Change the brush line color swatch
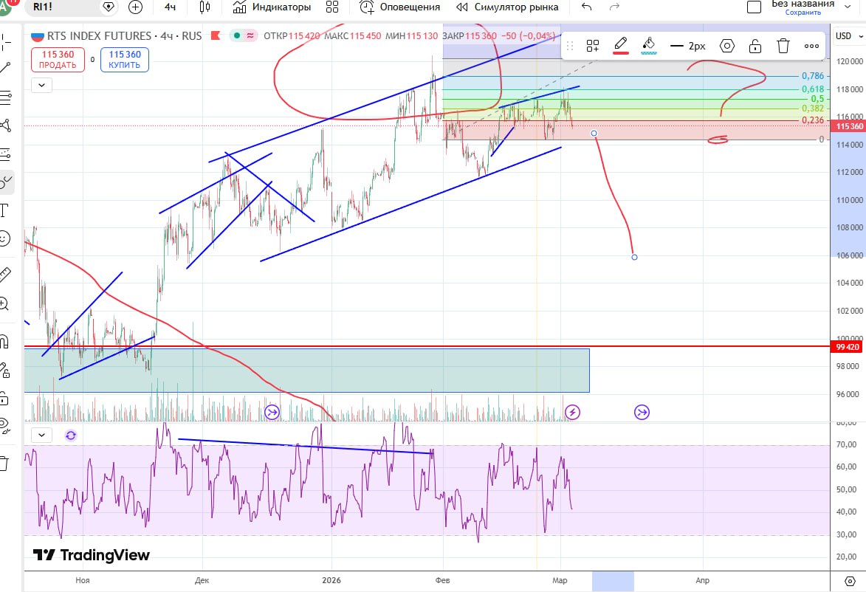Image resolution: width=866 pixels, height=592 pixels. tap(621, 46)
